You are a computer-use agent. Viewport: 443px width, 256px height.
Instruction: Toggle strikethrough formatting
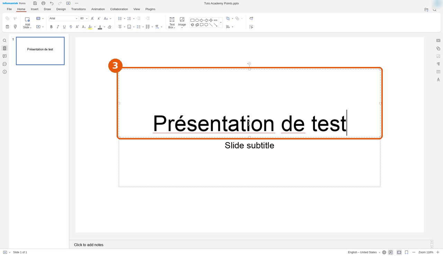click(x=71, y=27)
